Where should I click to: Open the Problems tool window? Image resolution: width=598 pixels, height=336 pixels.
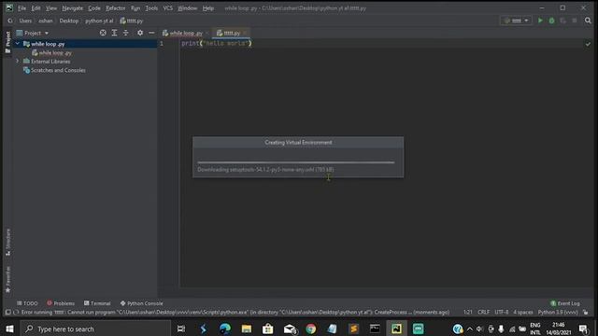pos(61,303)
